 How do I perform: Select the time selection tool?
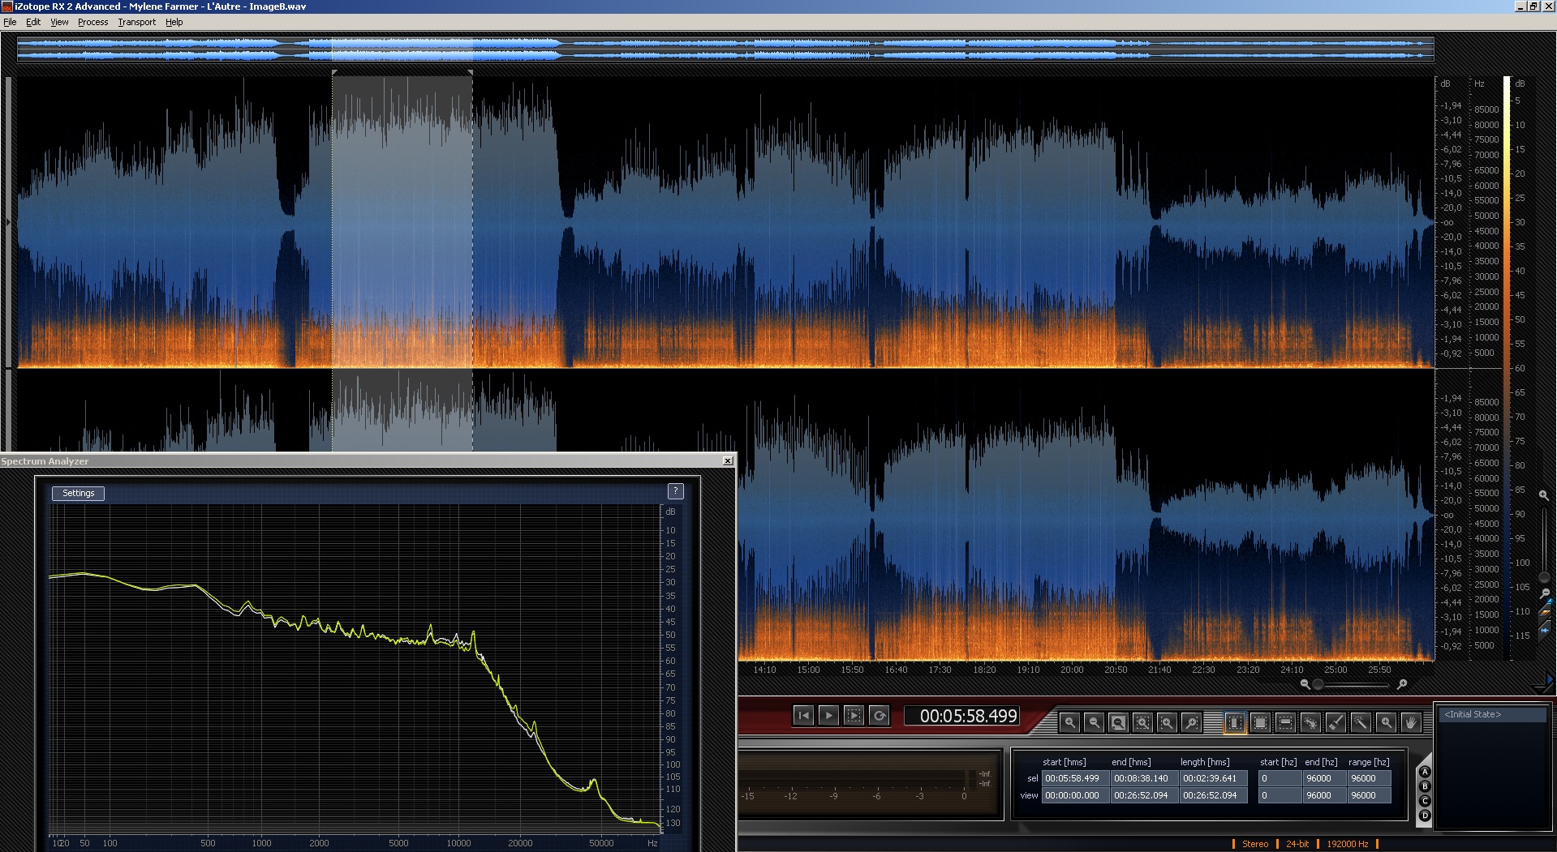1235,722
